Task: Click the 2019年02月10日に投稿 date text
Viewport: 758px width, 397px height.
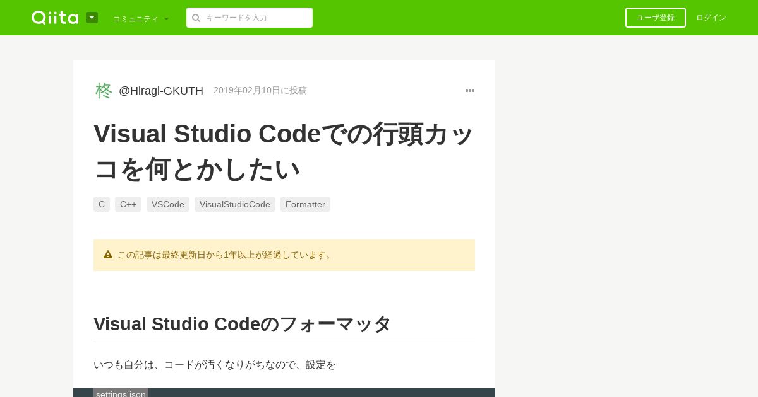Action: point(260,90)
